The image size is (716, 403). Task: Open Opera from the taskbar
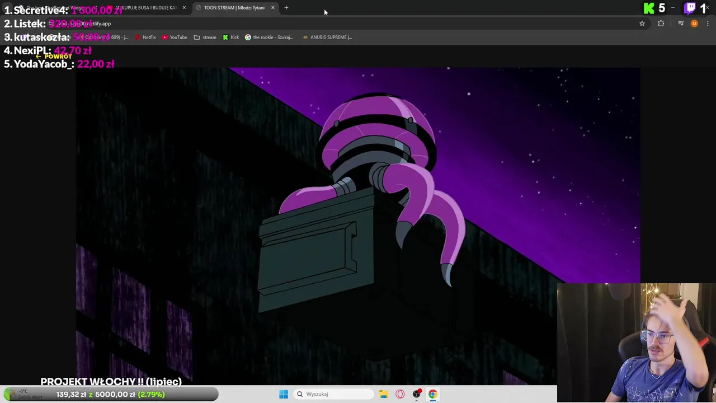pos(400,394)
